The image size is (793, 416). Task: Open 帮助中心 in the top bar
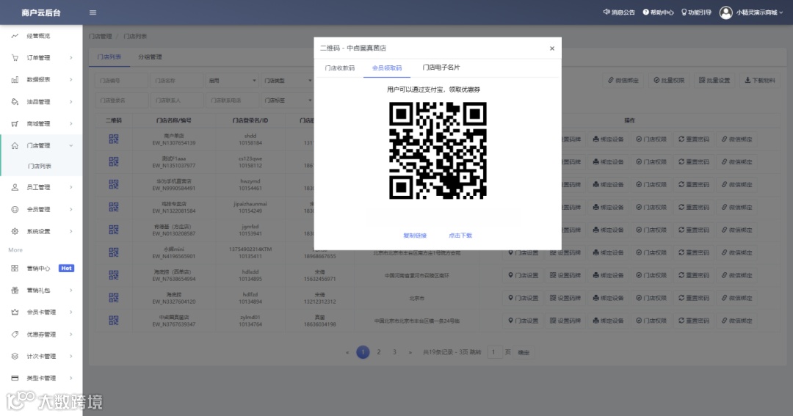658,12
